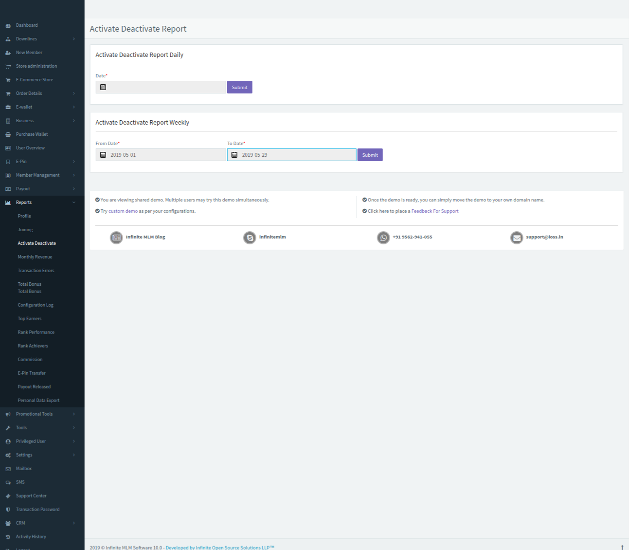Submit the Weekly report form
This screenshot has height=550, width=629.
(x=370, y=155)
